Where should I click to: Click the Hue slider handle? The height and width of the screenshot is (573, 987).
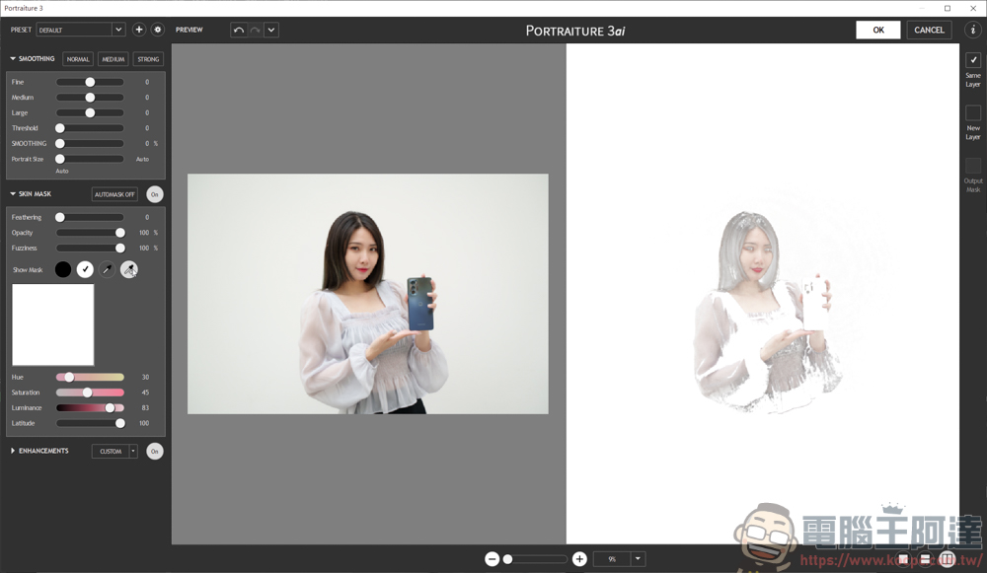coord(69,377)
